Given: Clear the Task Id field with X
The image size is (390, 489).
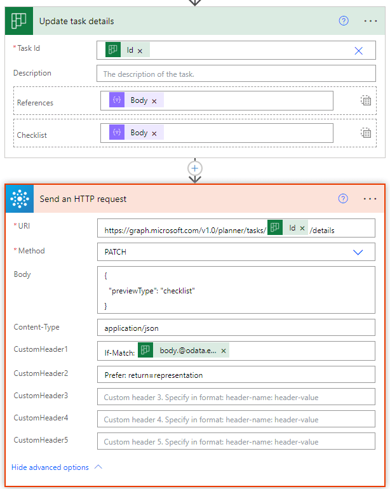Looking at the screenshot, I should [358, 51].
